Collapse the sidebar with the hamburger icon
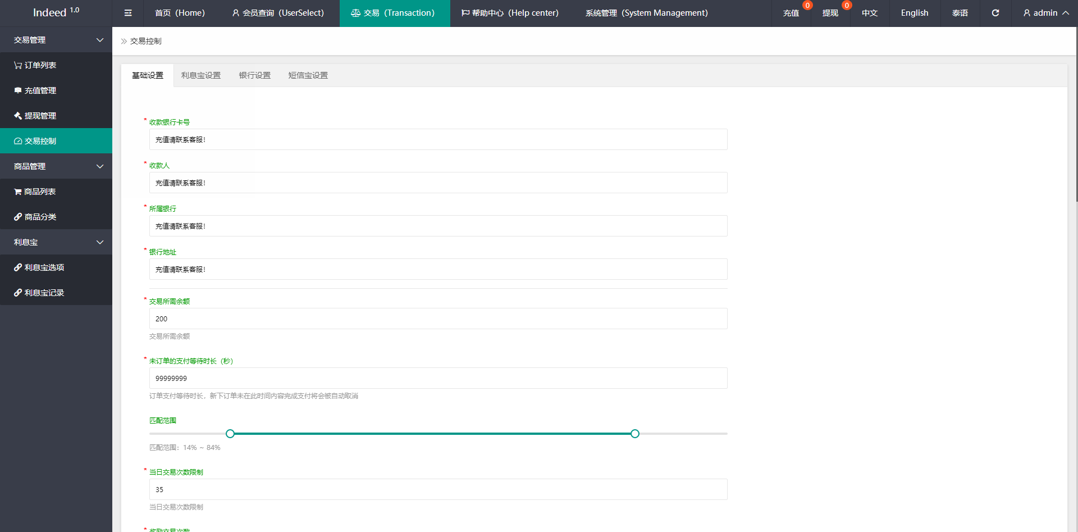 click(x=128, y=13)
